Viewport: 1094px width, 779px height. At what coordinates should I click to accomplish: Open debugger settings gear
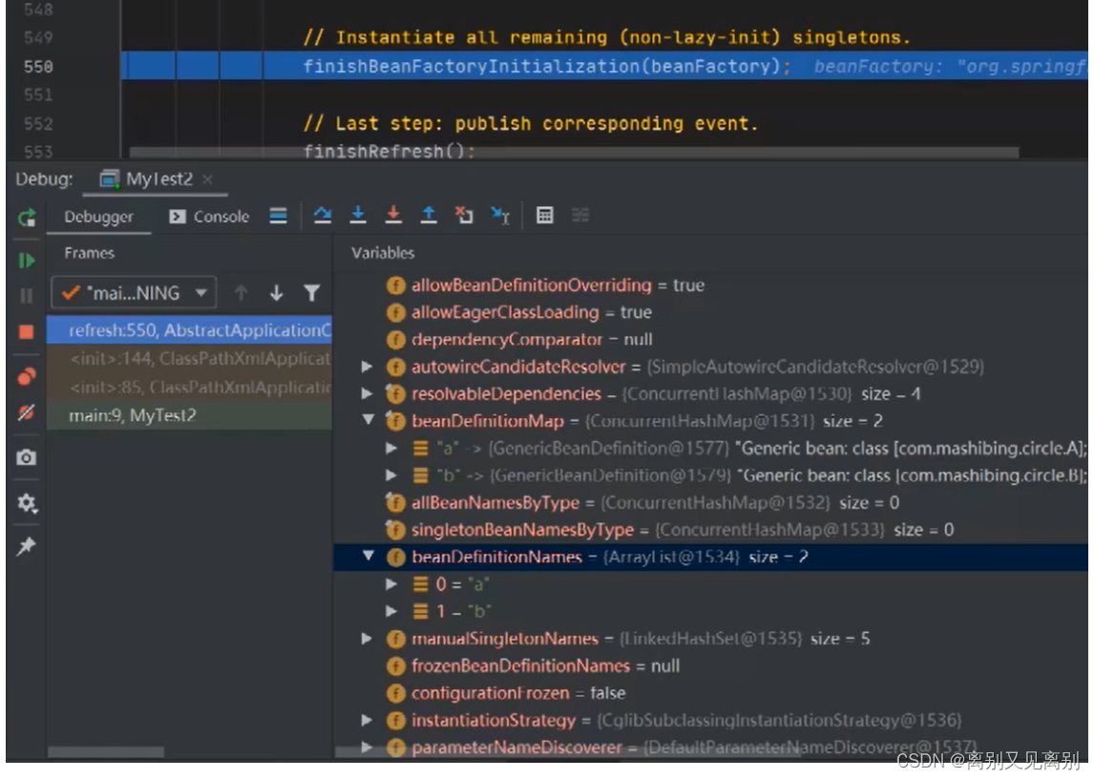pyautogui.click(x=27, y=502)
